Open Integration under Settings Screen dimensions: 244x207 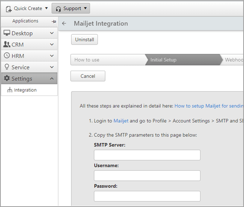(x=29, y=90)
